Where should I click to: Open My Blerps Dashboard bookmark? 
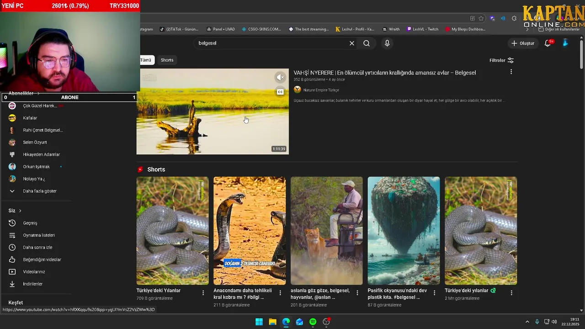[x=465, y=29]
